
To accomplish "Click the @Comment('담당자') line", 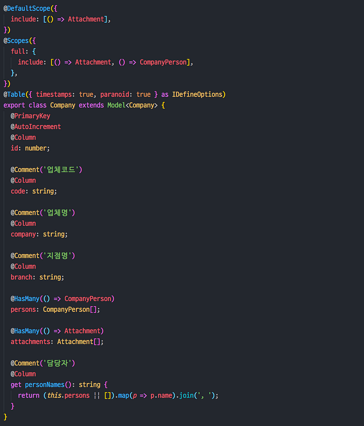I will (x=43, y=363).
